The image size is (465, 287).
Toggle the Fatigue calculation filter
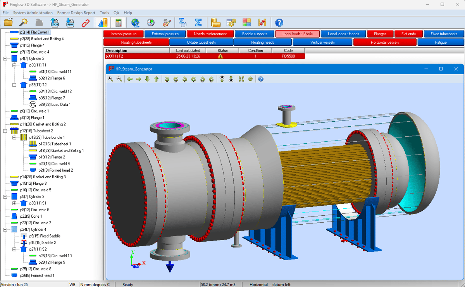(x=441, y=42)
